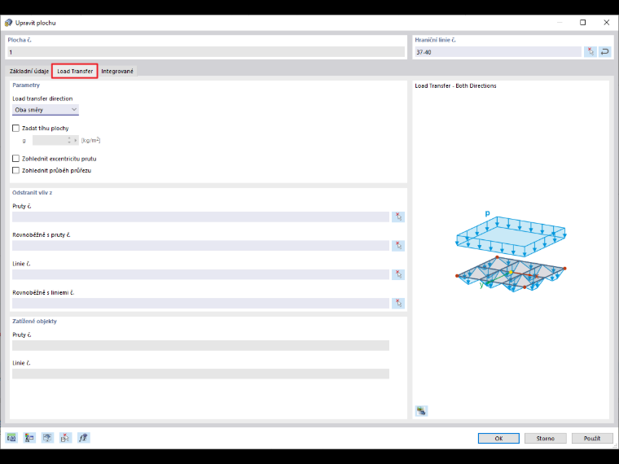Screen dimensions: 619x464
Task: Click Pruty č. field under Odstranit vliv z
Action: 200,217
